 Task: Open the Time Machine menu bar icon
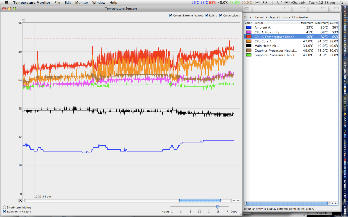coord(265,2)
